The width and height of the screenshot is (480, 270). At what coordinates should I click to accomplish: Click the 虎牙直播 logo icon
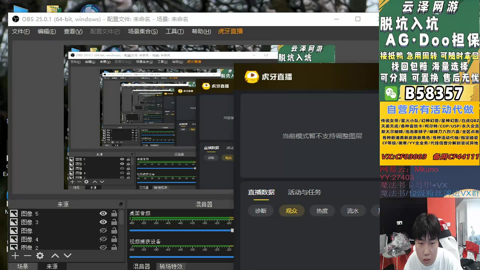coord(252,77)
